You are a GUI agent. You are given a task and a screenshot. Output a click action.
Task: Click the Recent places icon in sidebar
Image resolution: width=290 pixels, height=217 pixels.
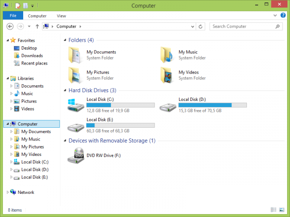tap(17, 63)
